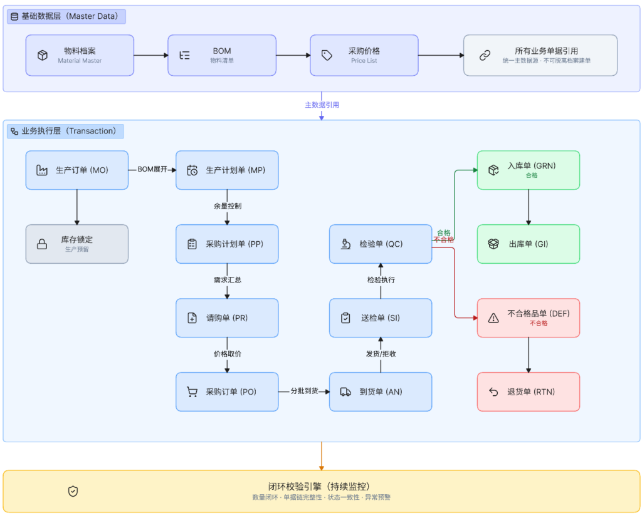Click the package-check icon in 入库单 (GRN)

click(x=493, y=170)
